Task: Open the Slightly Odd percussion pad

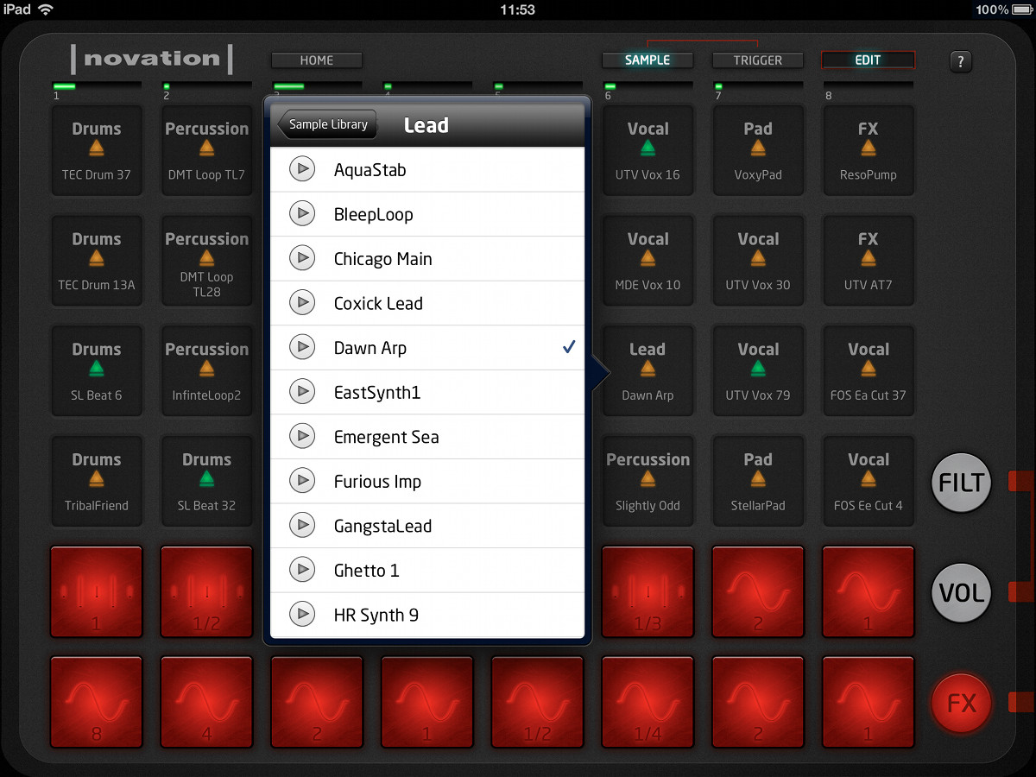Action: [647, 481]
